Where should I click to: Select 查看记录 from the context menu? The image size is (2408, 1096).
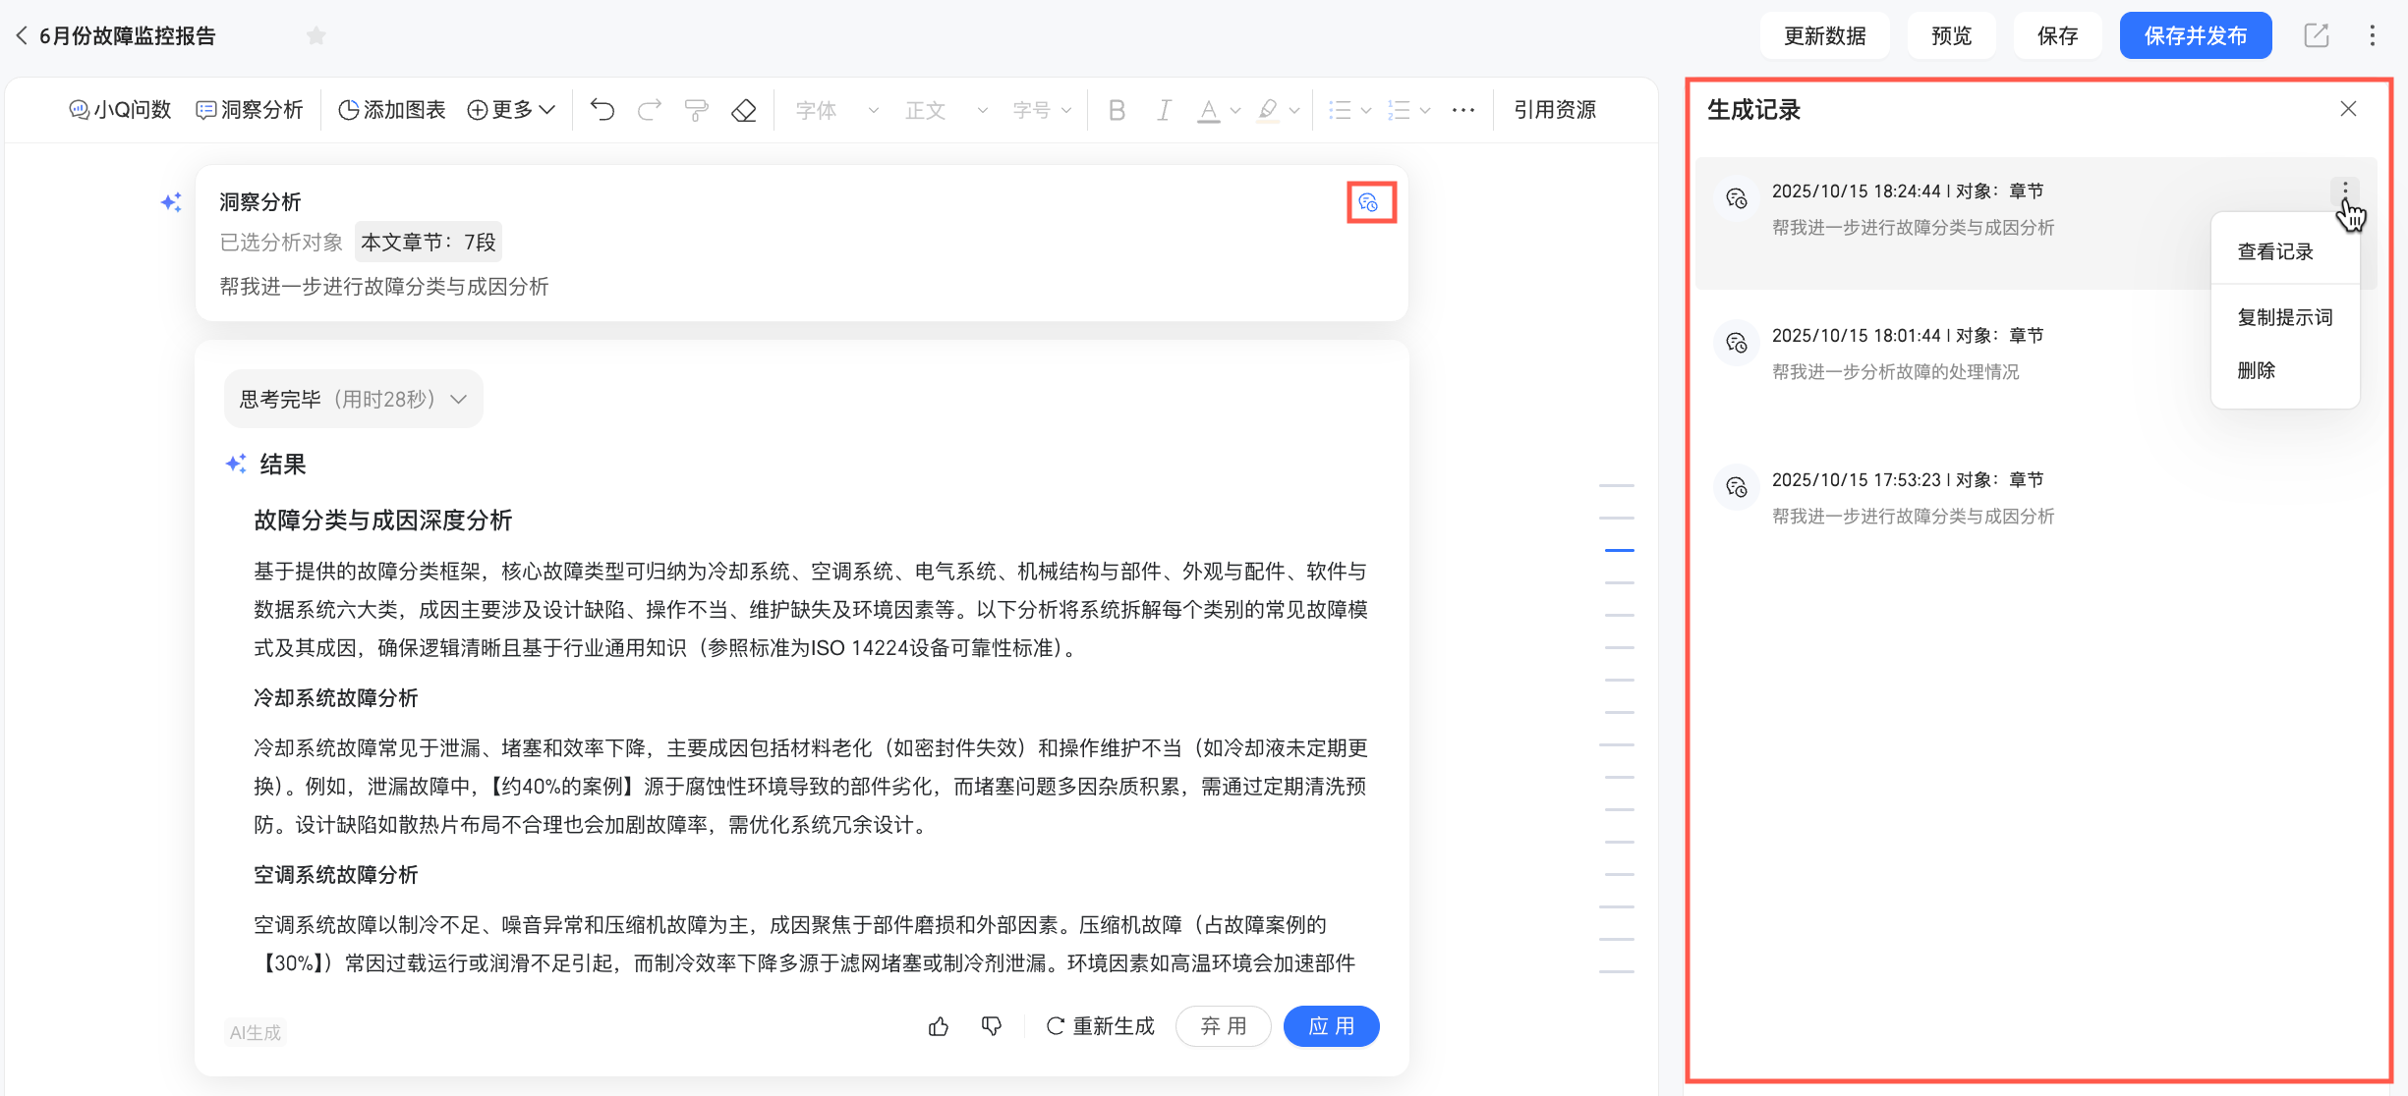tap(2275, 251)
